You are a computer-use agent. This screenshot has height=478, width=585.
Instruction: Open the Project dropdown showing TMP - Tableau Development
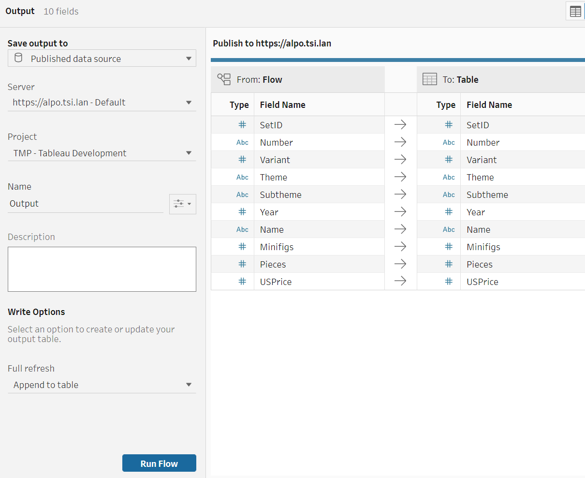point(102,153)
